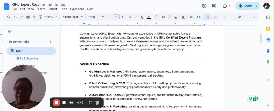Click the Share button
The width and height of the screenshot is (274, 111).
tap(245, 6)
